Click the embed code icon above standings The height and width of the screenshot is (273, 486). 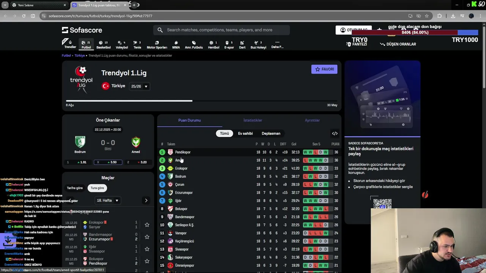tap(335, 133)
